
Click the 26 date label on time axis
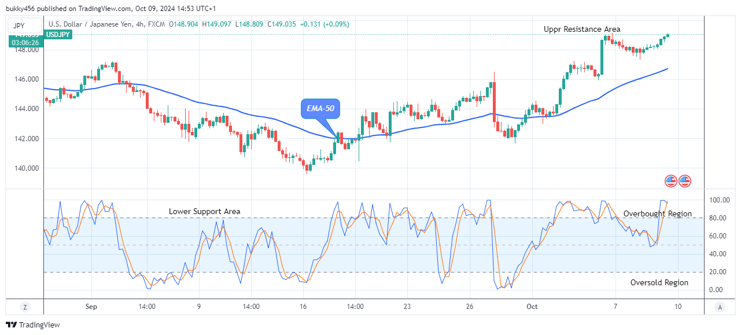click(471, 307)
